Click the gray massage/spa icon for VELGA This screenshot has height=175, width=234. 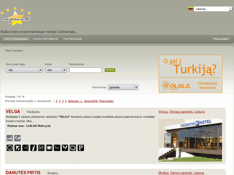[x=17, y=138]
